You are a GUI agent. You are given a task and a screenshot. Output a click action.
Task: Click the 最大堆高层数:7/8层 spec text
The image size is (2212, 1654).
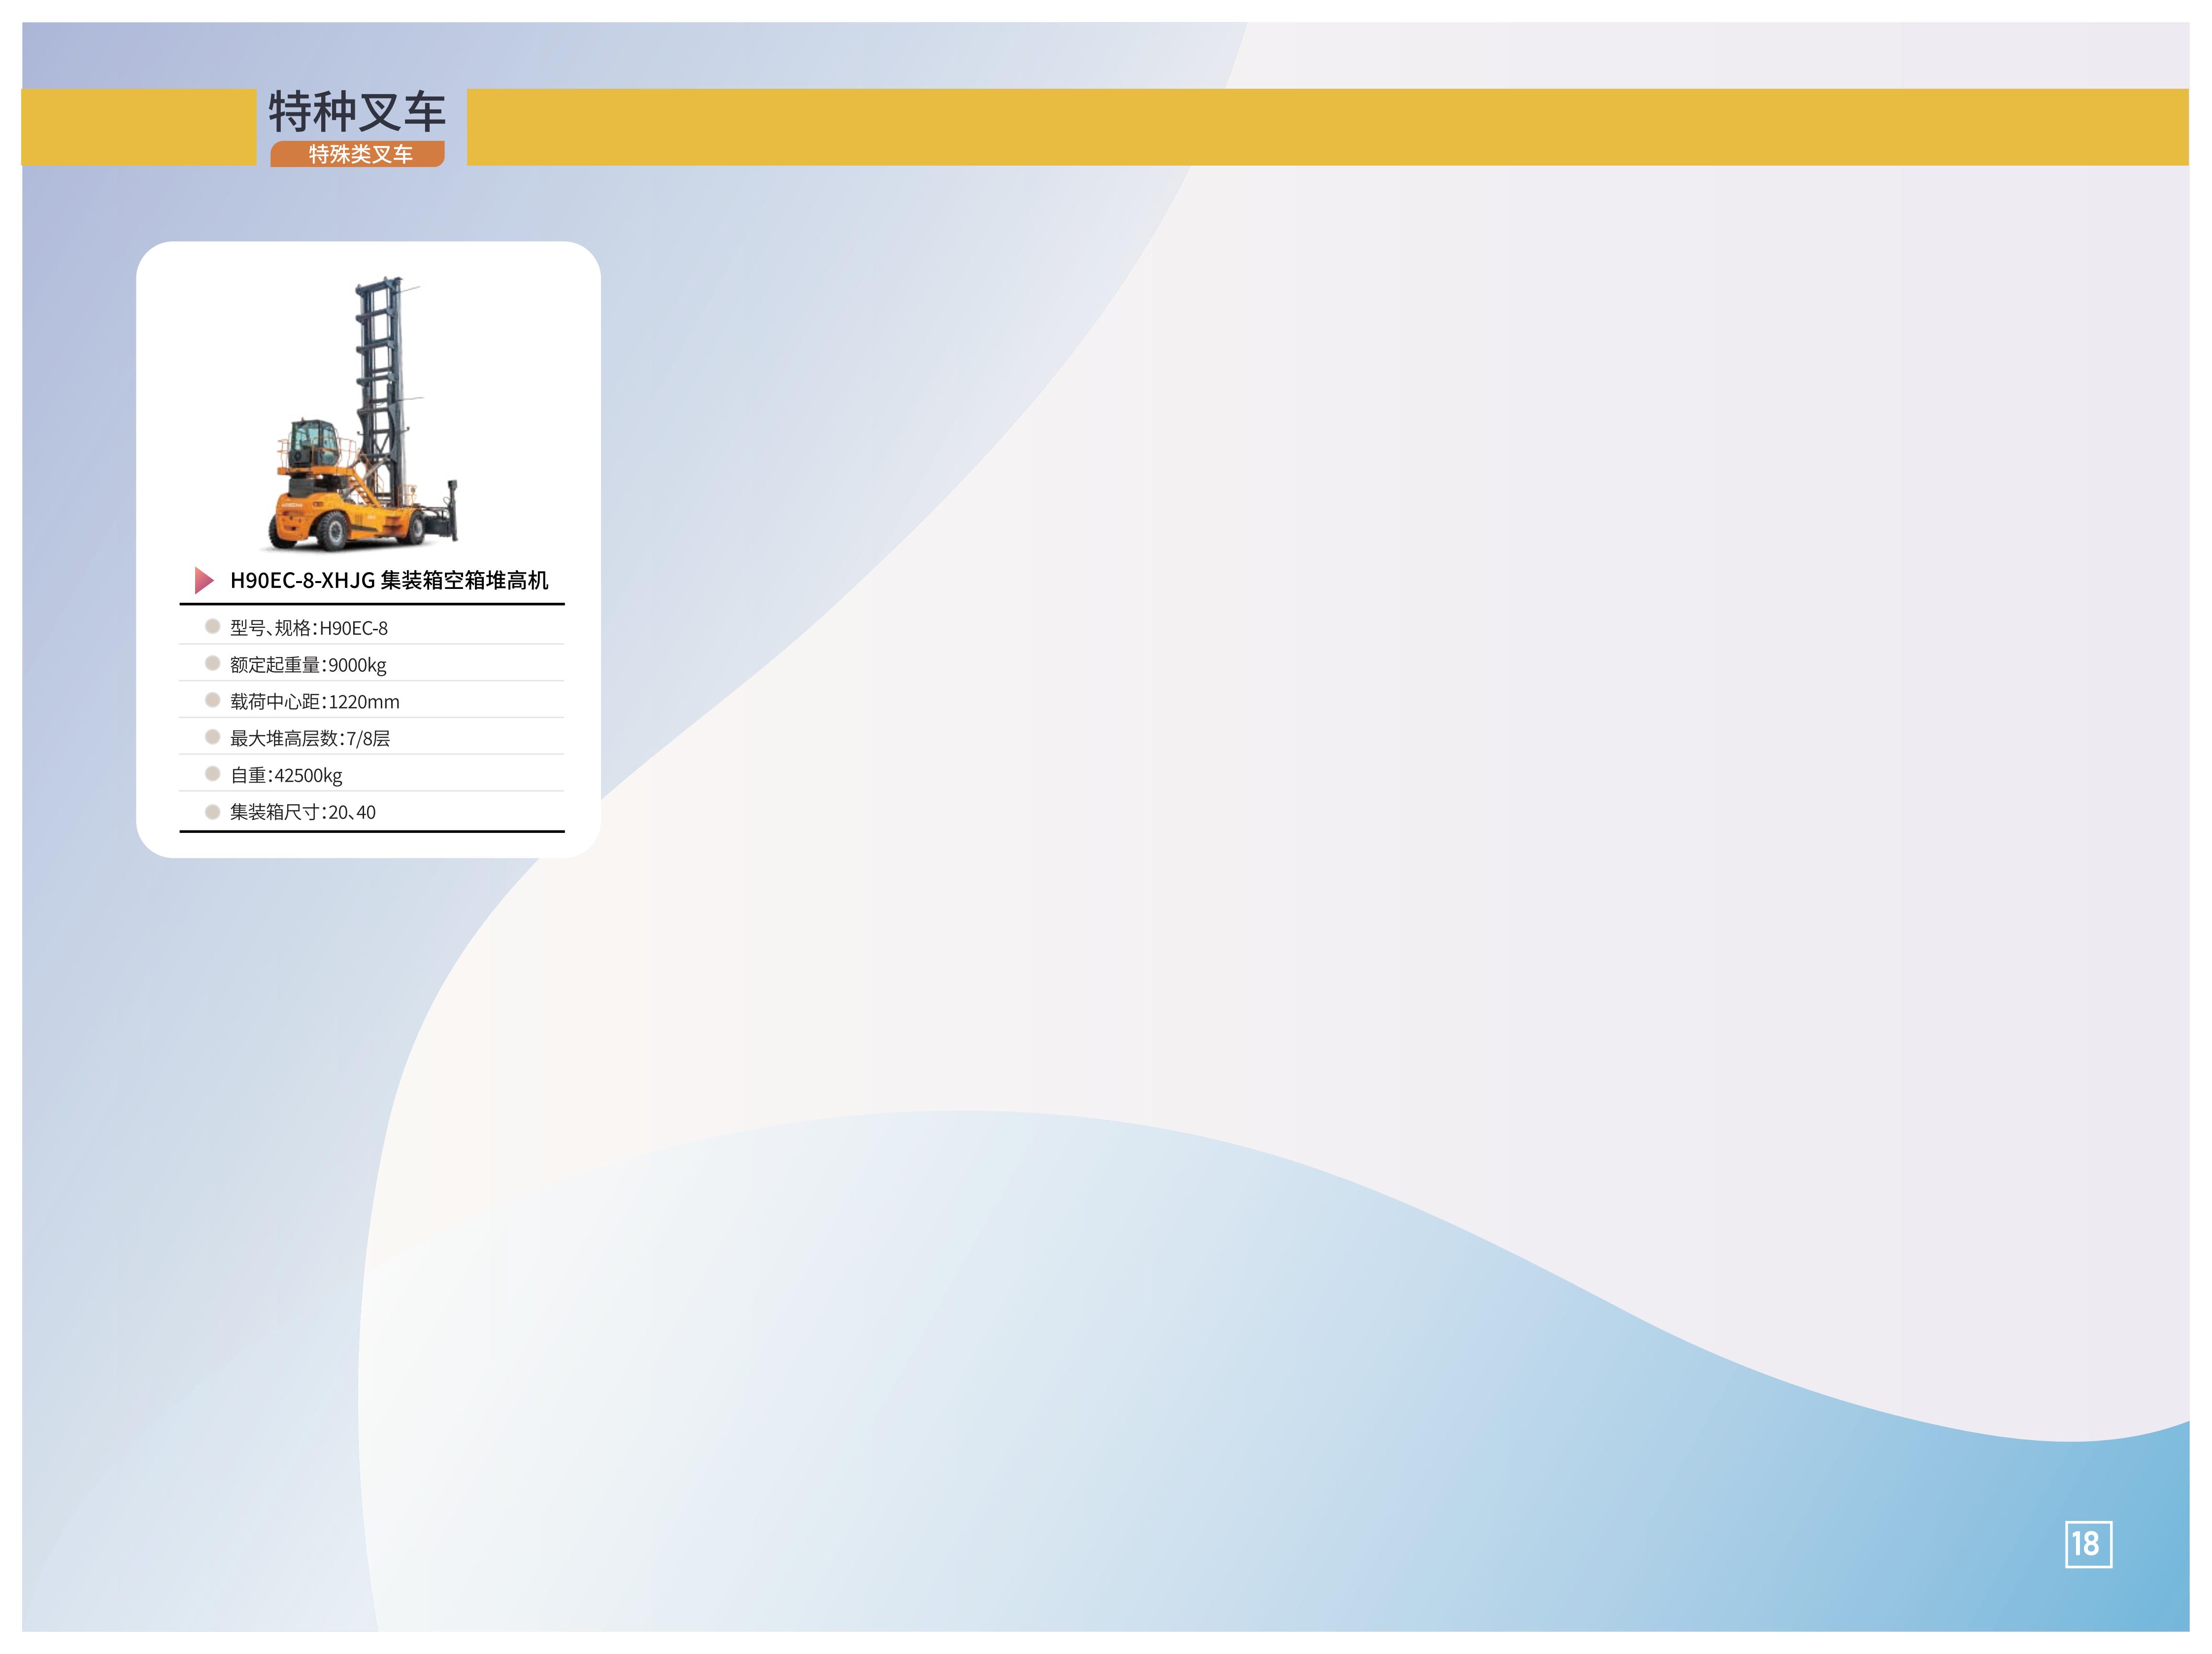tap(310, 738)
